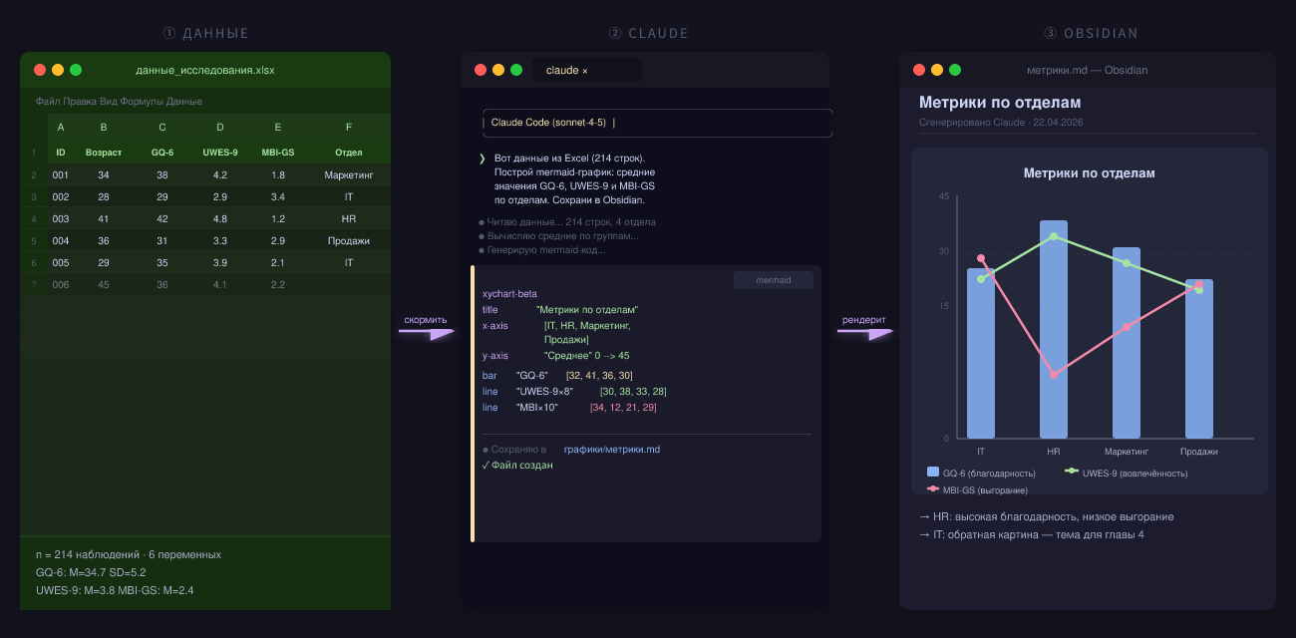Click the green UWES-9 legend marker
This screenshot has height=638, width=1296.
pos(1072,471)
